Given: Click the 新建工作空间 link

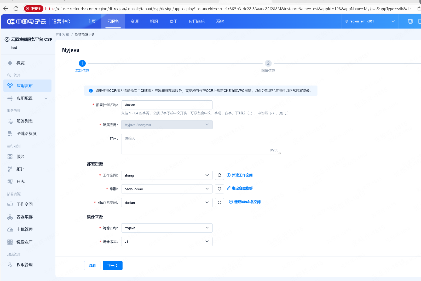Looking at the screenshot, I should (242, 175).
